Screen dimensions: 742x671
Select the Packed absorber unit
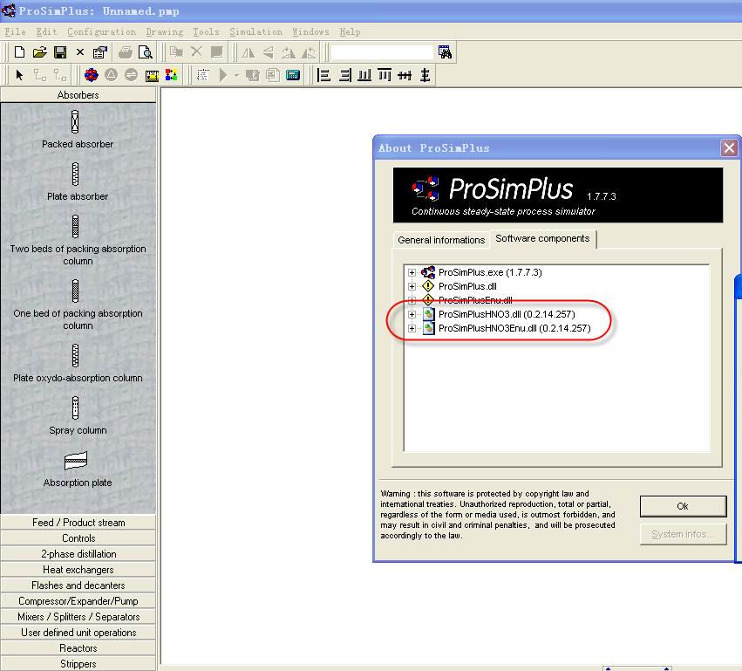77,130
